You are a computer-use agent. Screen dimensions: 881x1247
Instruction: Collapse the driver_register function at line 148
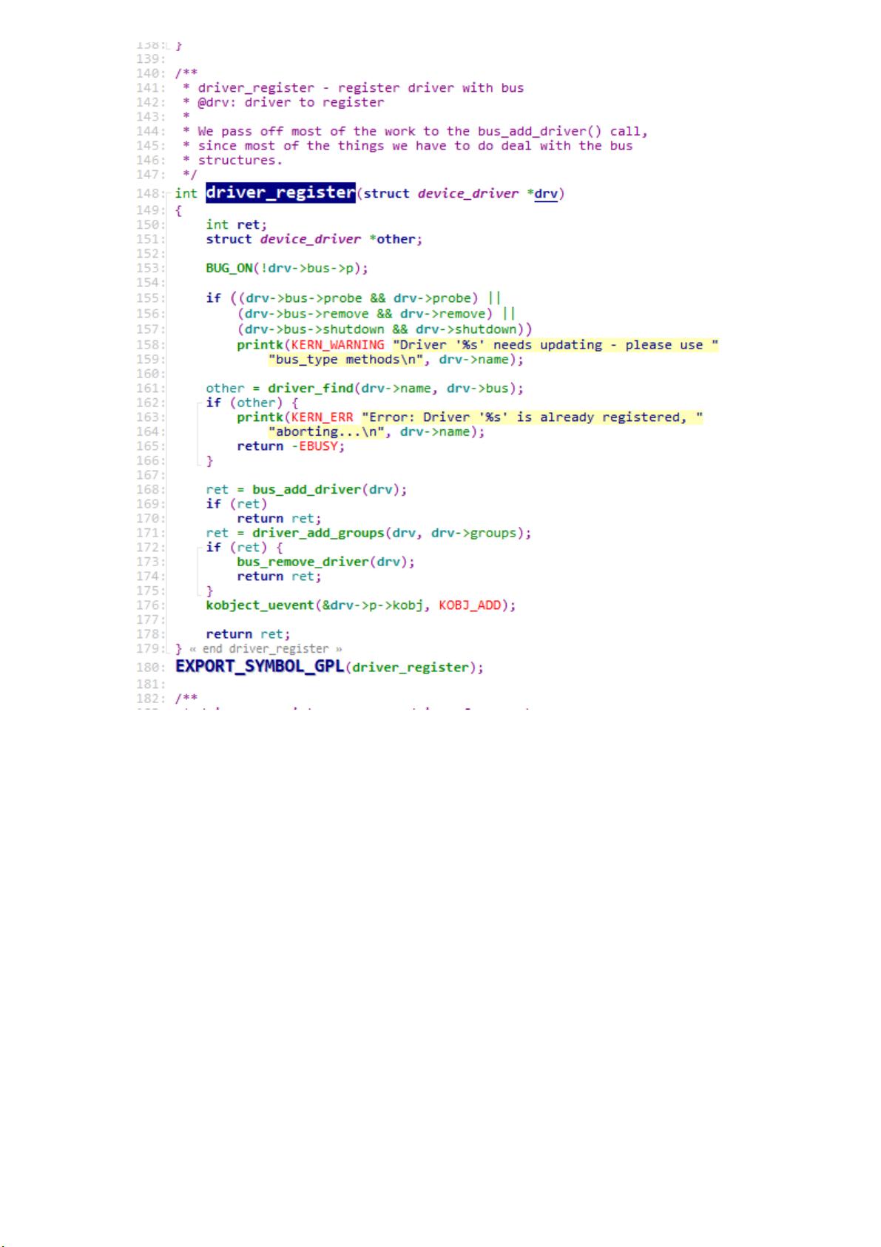[x=169, y=194]
